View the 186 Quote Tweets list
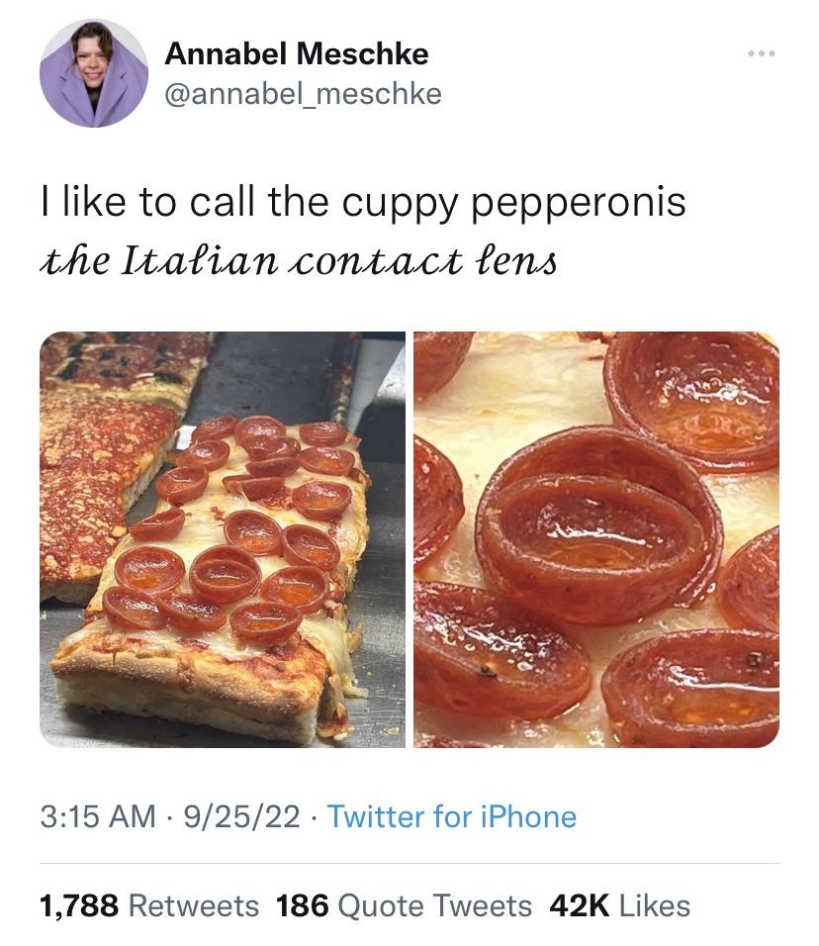819x946 pixels. tap(404, 904)
